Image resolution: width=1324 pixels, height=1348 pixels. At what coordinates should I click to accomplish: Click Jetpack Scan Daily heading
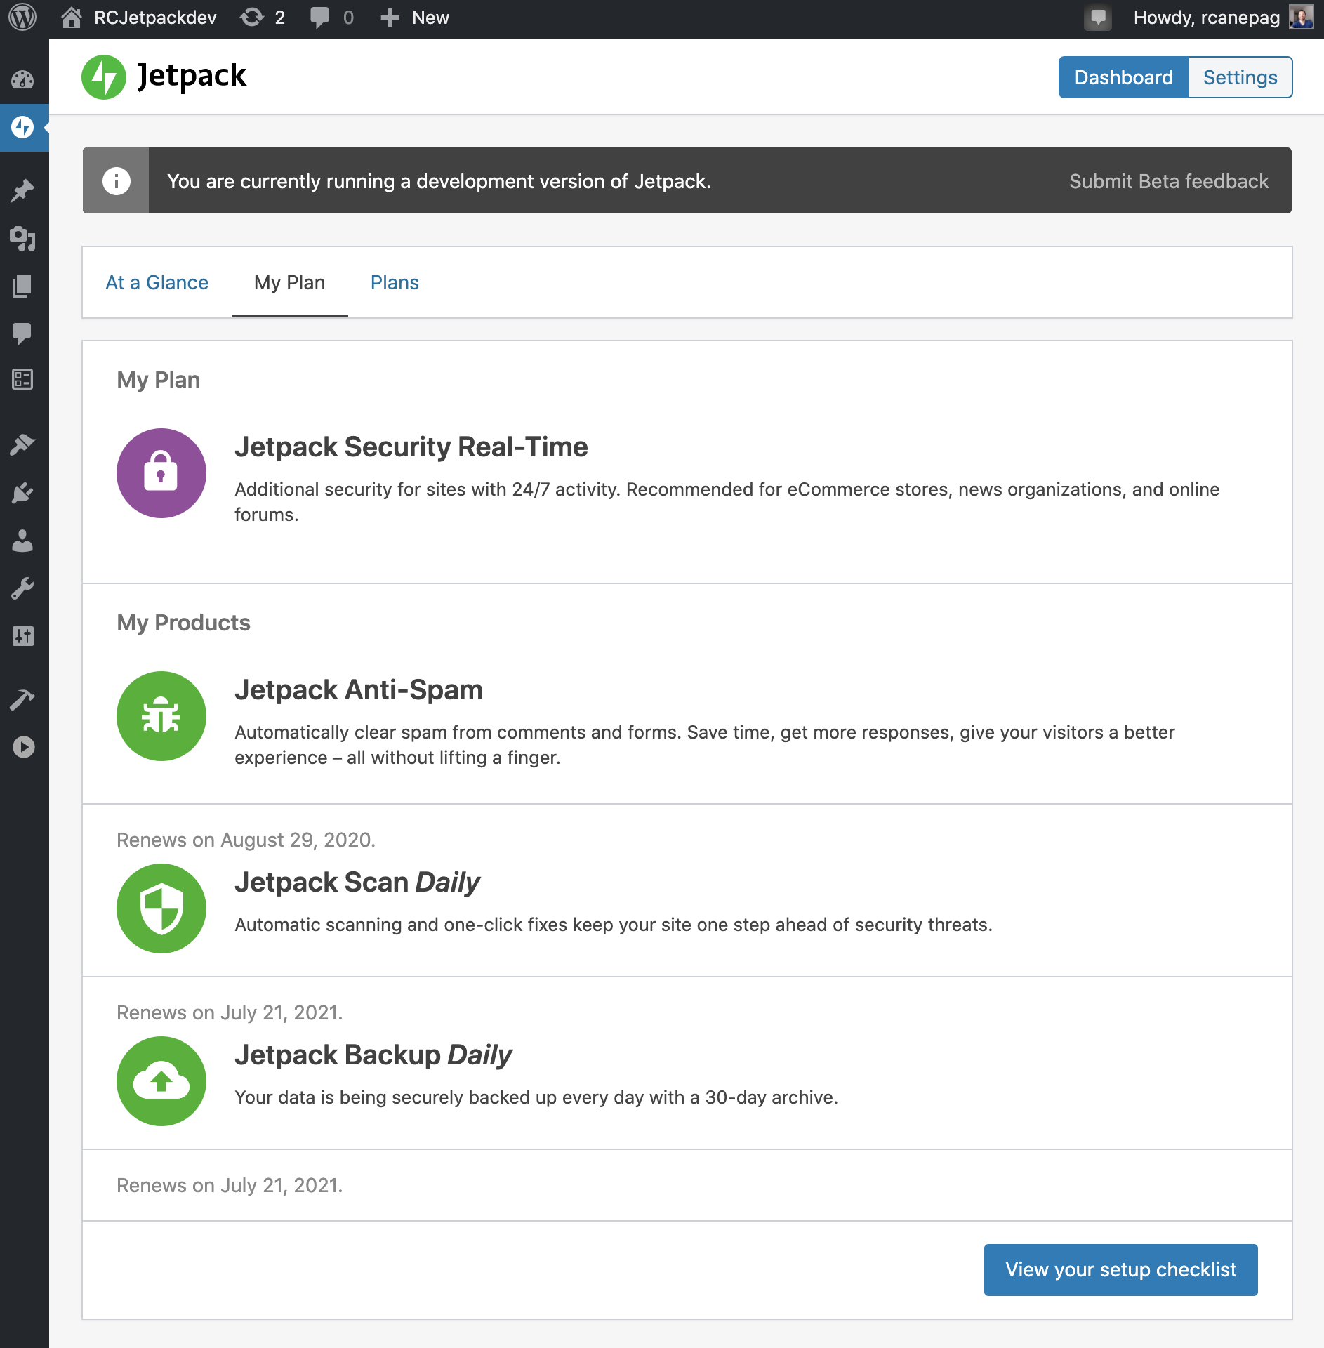click(357, 883)
